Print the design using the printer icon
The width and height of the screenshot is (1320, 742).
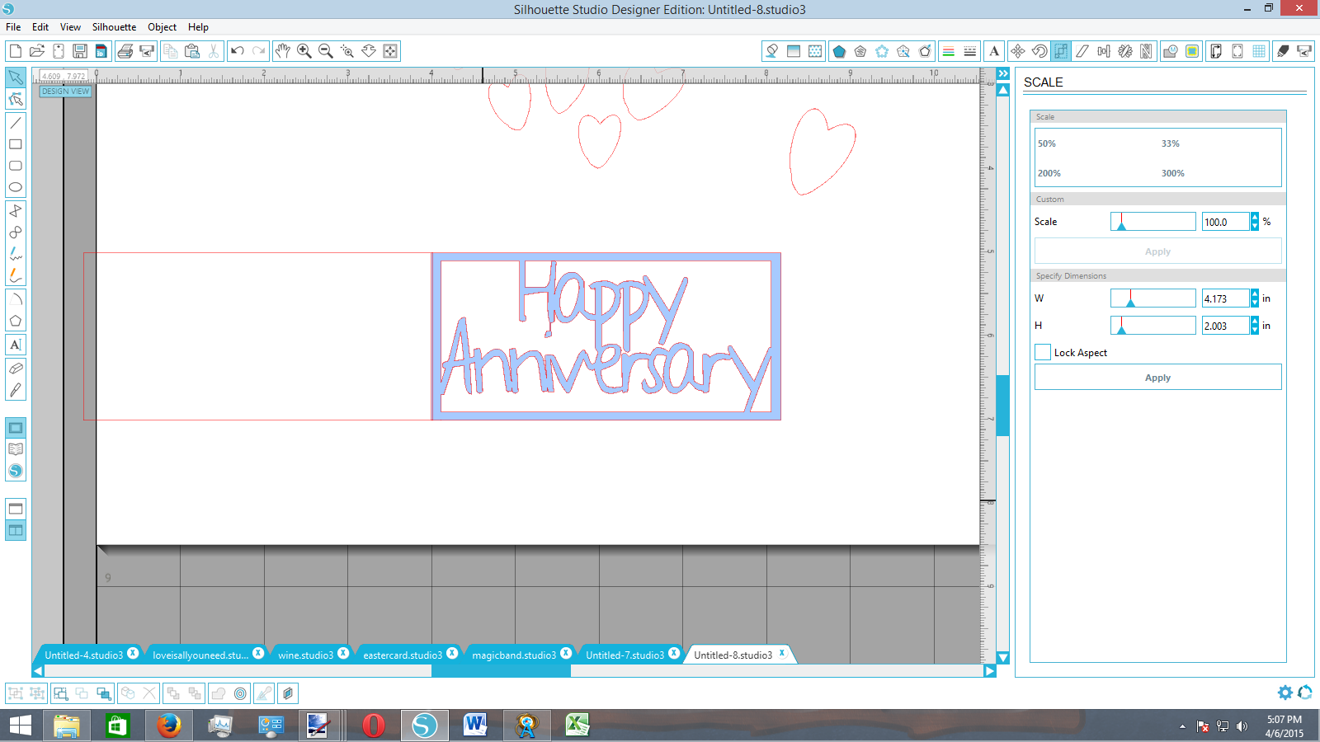125,51
